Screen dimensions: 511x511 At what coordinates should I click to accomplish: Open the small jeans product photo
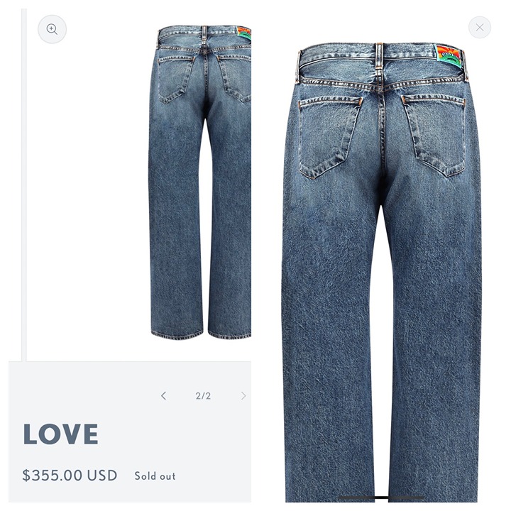[x=199, y=182]
